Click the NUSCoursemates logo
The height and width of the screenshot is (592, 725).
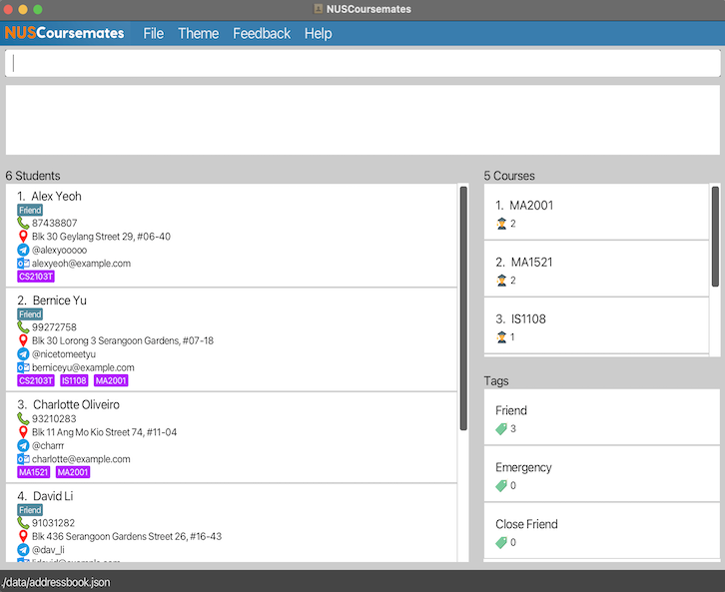tap(64, 33)
